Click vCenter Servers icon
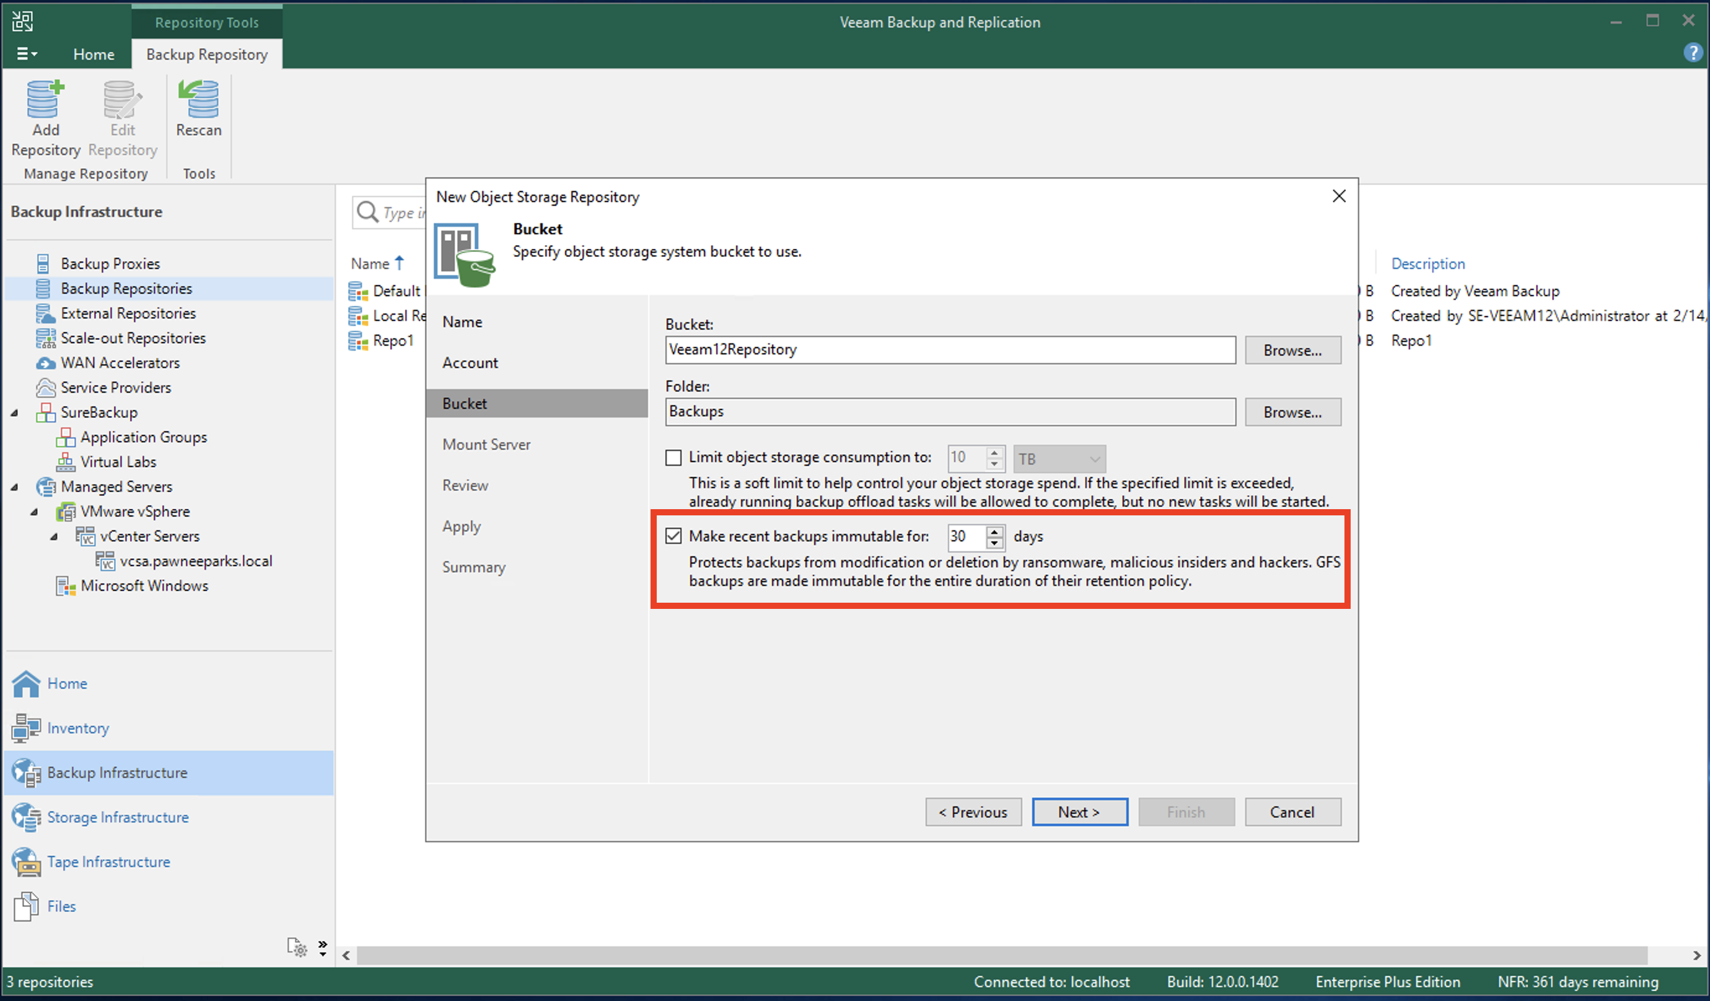 coord(85,536)
